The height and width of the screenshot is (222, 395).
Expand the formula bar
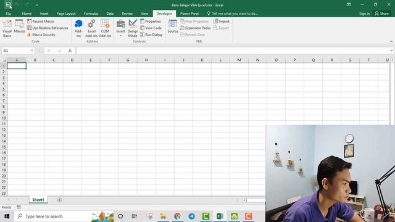pyautogui.click(x=391, y=51)
